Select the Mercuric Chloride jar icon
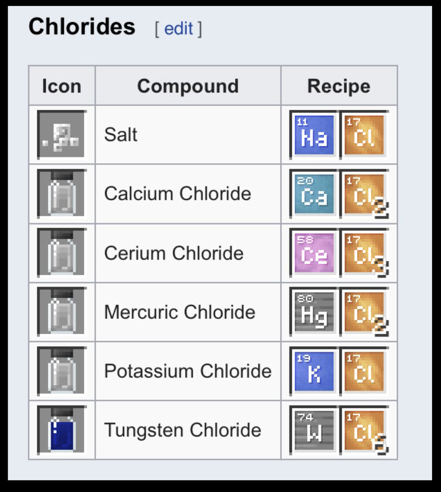 tap(61, 312)
